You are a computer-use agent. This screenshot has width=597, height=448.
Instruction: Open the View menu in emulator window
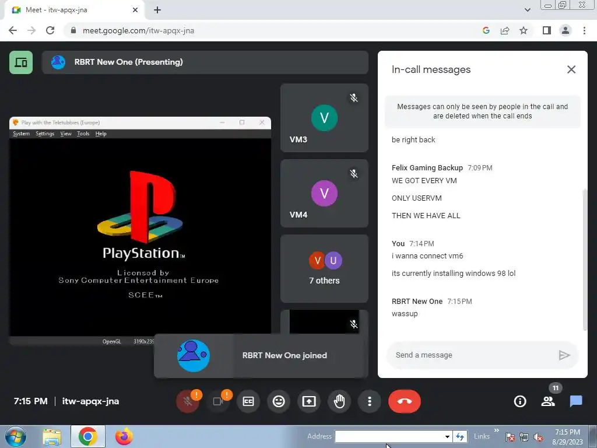66,134
